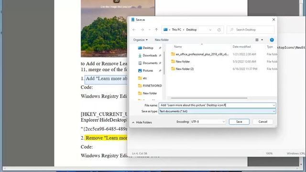Go up one folder level arrow
The height and width of the screenshot is (172, 306).
pyautogui.click(x=156, y=30)
